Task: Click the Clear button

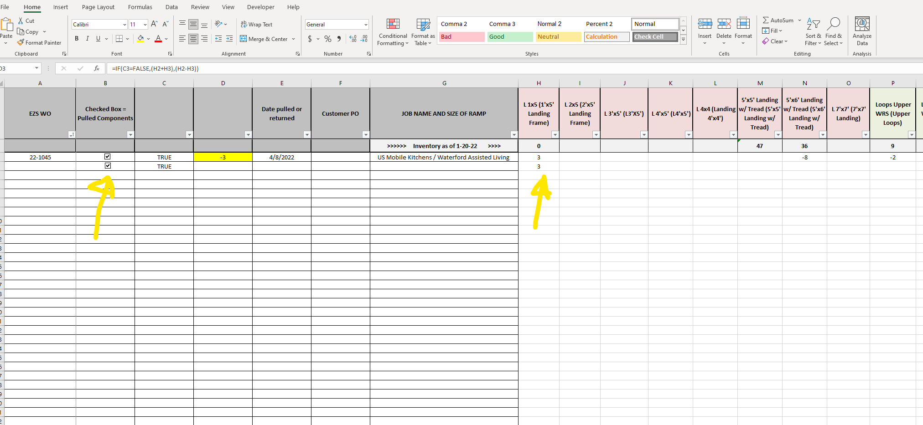Action: click(x=774, y=41)
